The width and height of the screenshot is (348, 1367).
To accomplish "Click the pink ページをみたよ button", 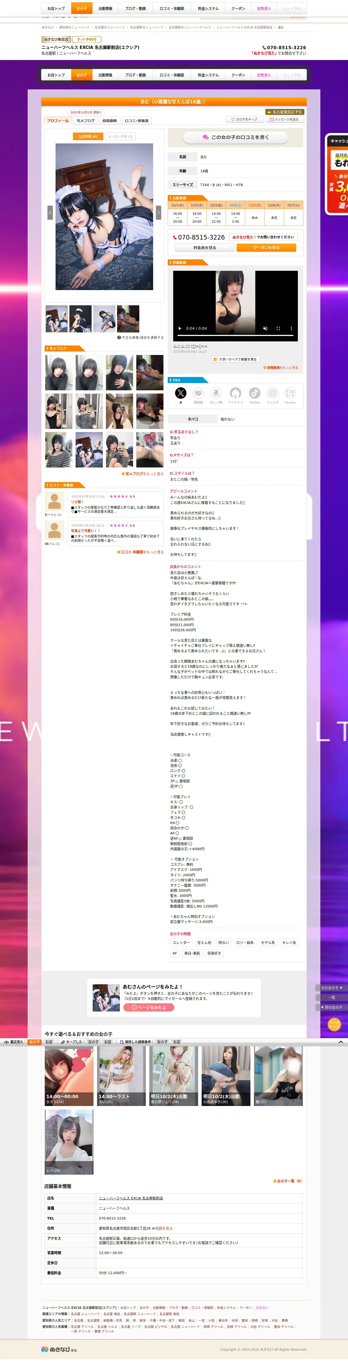I will pos(149,1007).
